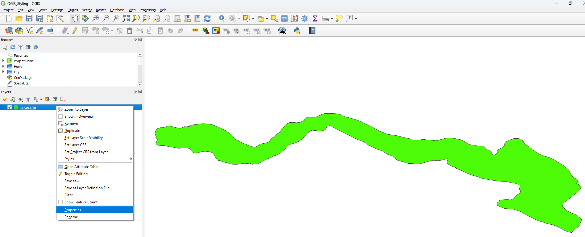
Task: Click the Browser panel scroll down arrow
Action: [140, 84]
